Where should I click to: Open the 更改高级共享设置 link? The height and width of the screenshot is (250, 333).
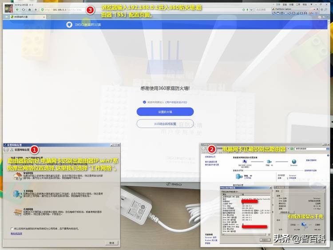click(212, 165)
